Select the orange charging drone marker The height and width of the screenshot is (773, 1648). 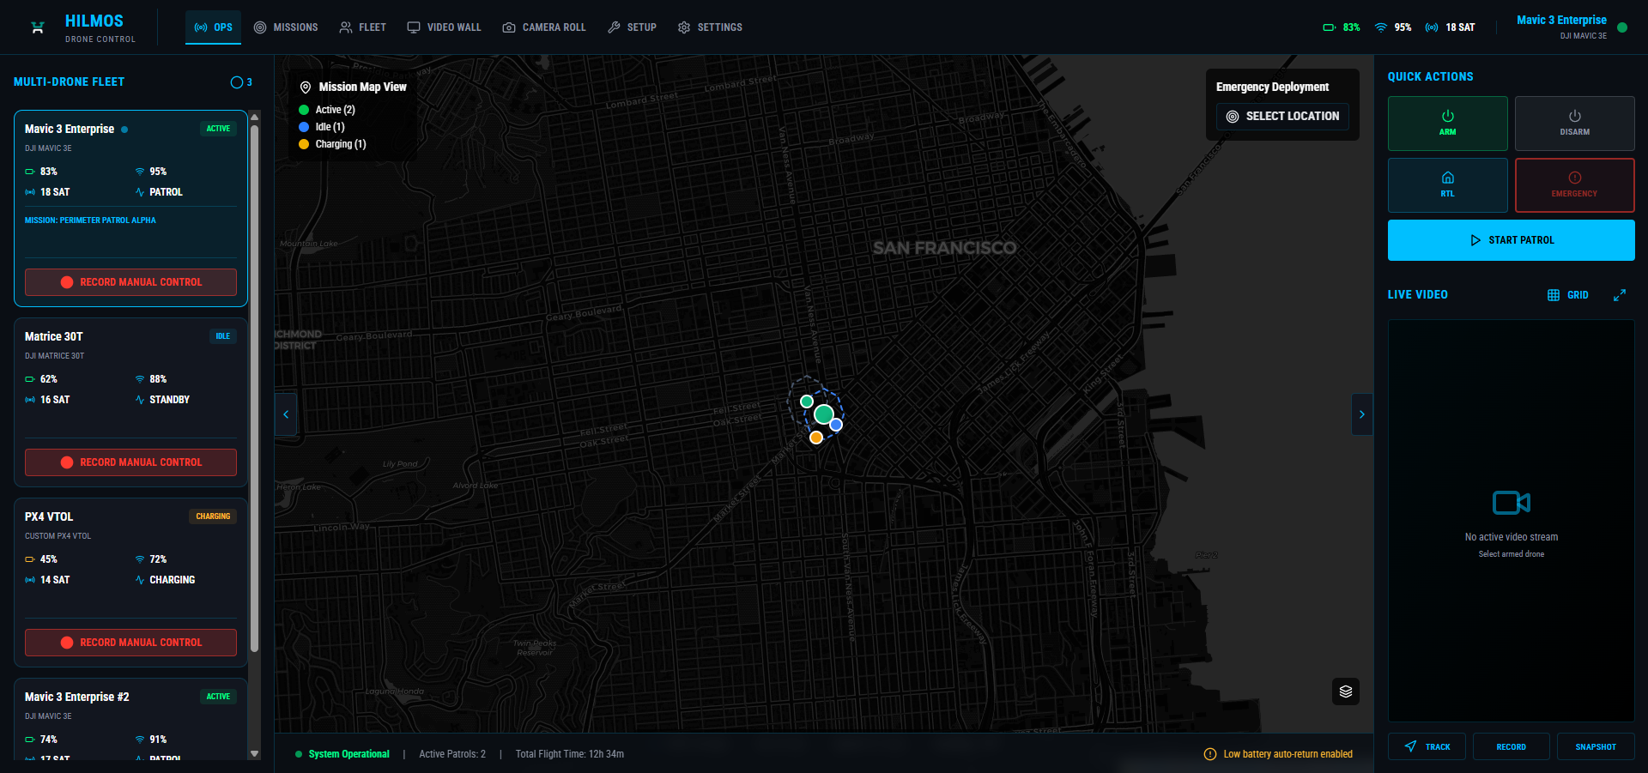tap(816, 438)
